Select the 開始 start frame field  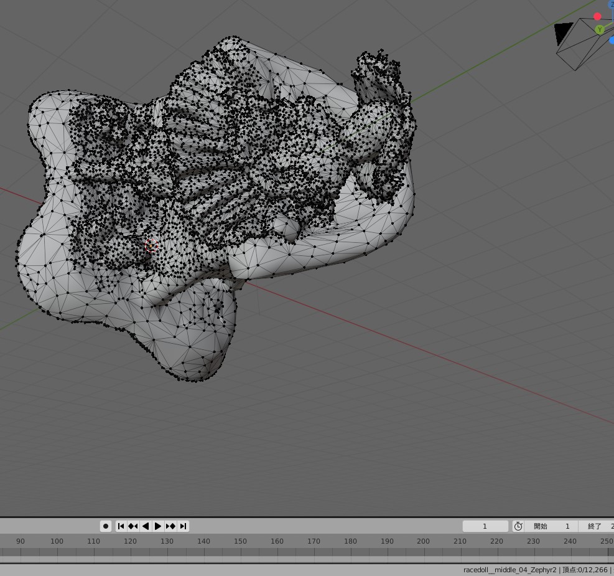[x=551, y=526]
